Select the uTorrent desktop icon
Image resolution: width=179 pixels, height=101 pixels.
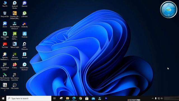point(24,14)
